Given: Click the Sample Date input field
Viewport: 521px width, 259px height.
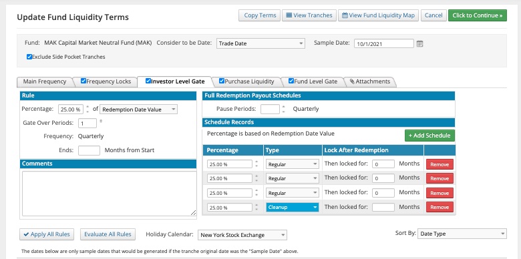Looking at the screenshot, I should click(x=384, y=43).
